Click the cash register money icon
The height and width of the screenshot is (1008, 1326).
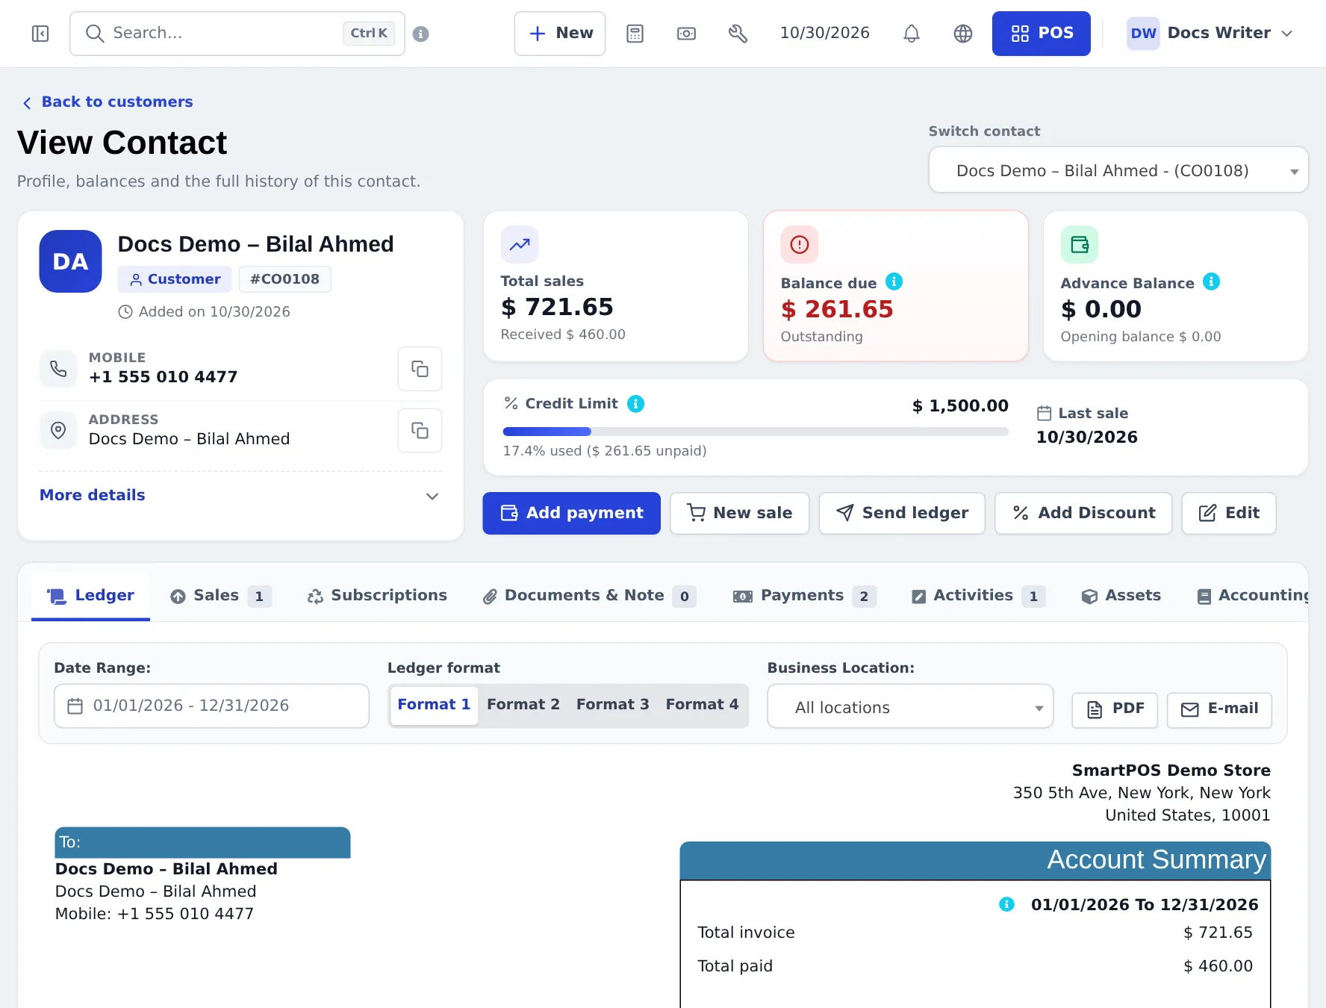tap(686, 34)
